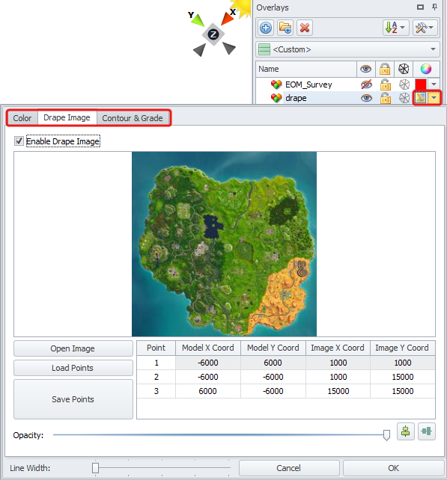Click the A-Z sort overlays icon
Screen dimensions: 447x480
click(x=395, y=28)
